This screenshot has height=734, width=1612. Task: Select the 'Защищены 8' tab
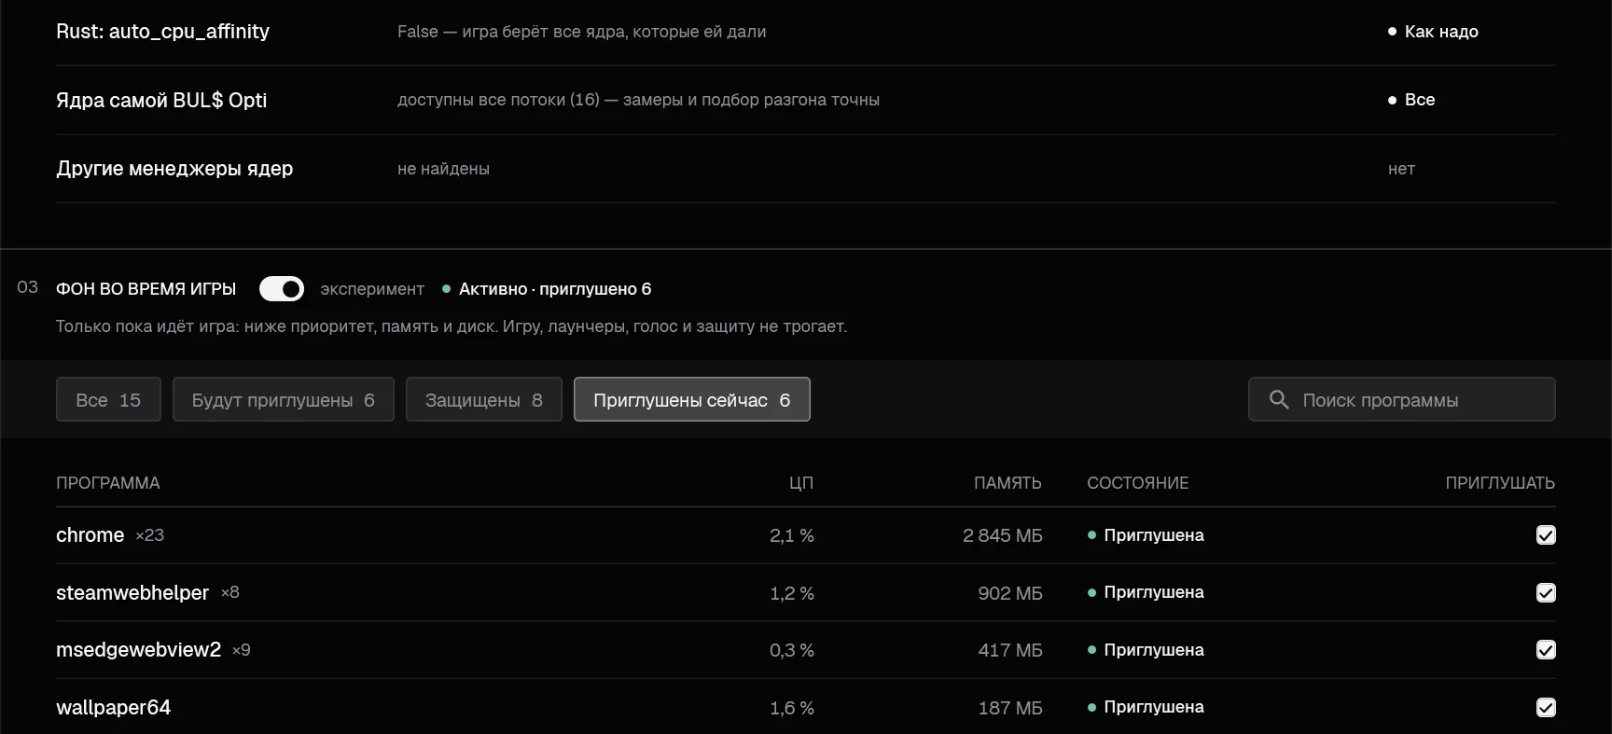click(484, 399)
